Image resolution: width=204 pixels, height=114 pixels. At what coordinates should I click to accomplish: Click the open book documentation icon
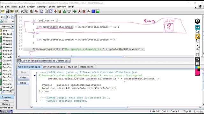[69, 11]
